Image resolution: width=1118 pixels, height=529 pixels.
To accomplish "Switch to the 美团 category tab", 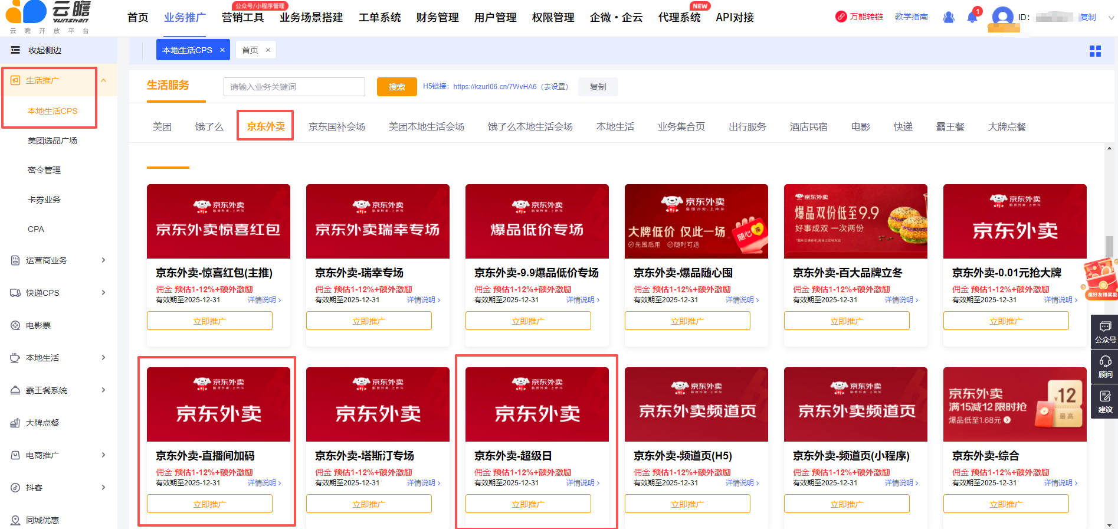I will pyautogui.click(x=162, y=127).
